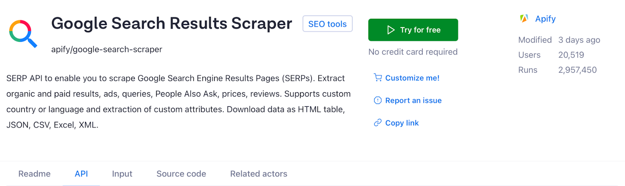Click the SEO tools category tag
The height and width of the screenshot is (186, 625).
click(x=327, y=24)
